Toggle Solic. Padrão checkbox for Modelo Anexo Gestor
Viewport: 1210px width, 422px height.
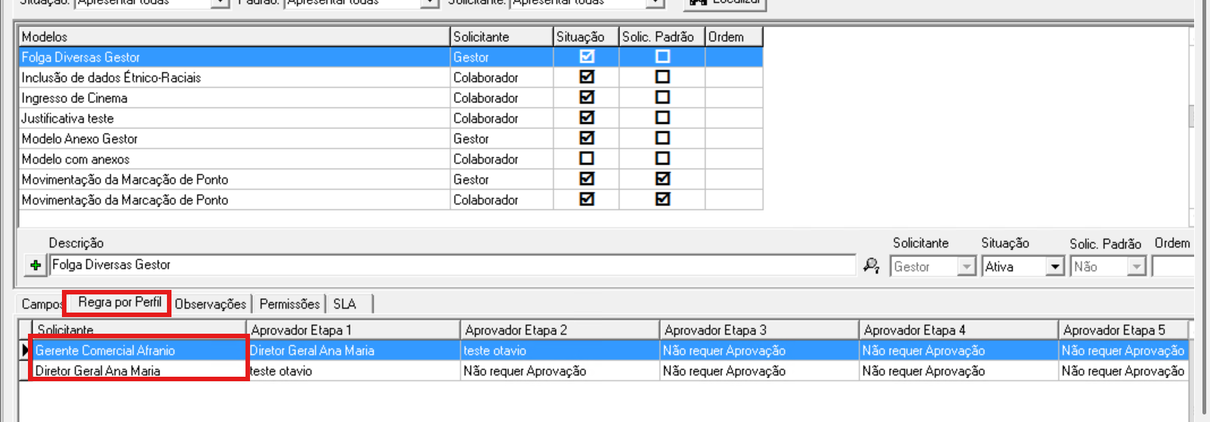662,138
